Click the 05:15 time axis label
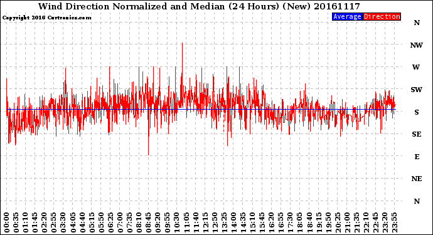This screenshot has width=433, height=235. 92,222
